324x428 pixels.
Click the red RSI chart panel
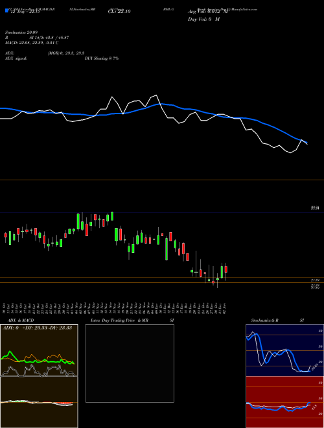pos(284,402)
